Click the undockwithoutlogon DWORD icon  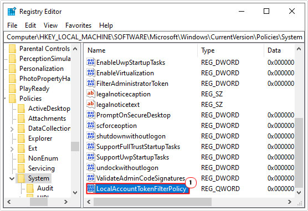[90, 168]
